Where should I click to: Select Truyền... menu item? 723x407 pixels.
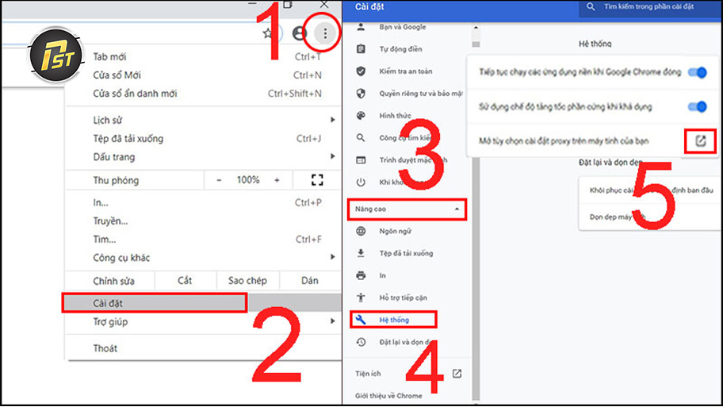pos(203,221)
